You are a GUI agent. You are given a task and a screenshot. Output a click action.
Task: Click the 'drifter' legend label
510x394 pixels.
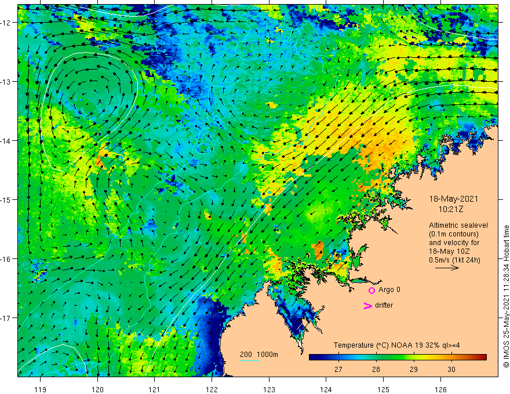tap(384, 305)
